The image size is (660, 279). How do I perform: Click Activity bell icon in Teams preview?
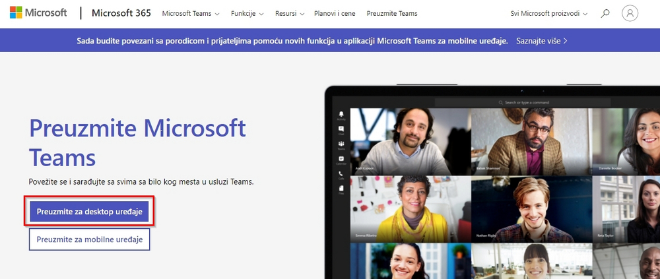pyautogui.click(x=341, y=115)
